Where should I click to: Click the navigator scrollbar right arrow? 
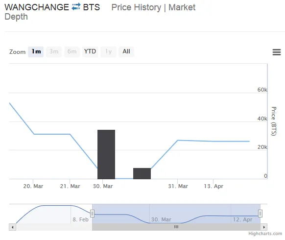point(264,227)
